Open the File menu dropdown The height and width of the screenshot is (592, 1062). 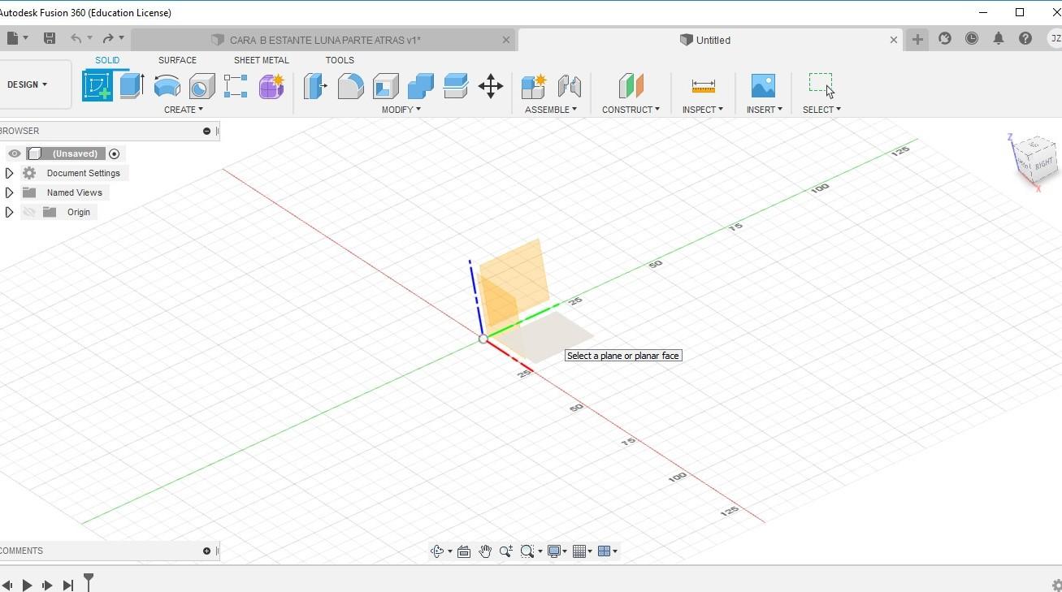[16, 38]
